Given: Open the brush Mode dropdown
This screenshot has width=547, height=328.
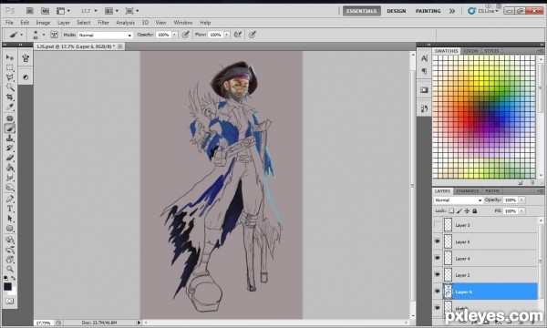Looking at the screenshot, I should tap(106, 35).
